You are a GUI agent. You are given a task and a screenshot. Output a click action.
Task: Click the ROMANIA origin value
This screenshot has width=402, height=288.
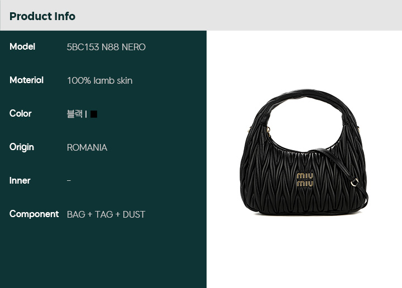coord(87,147)
